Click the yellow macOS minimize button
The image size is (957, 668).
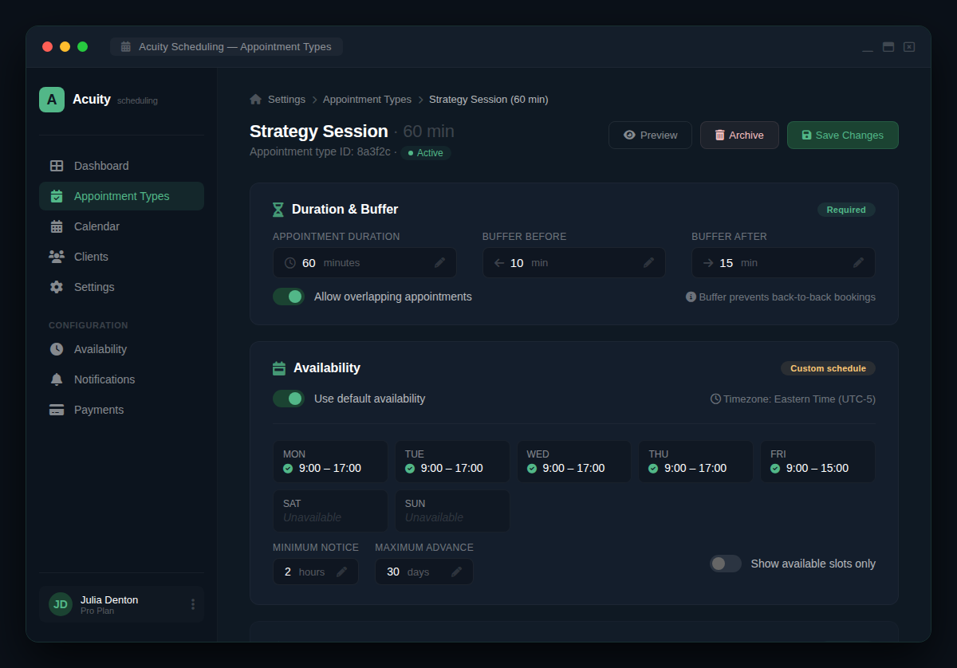tap(65, 47)
